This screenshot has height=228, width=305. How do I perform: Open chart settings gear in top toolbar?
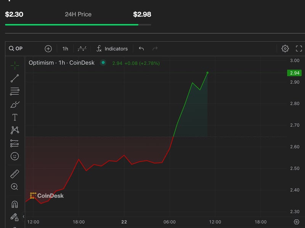(x=285, y=49)
